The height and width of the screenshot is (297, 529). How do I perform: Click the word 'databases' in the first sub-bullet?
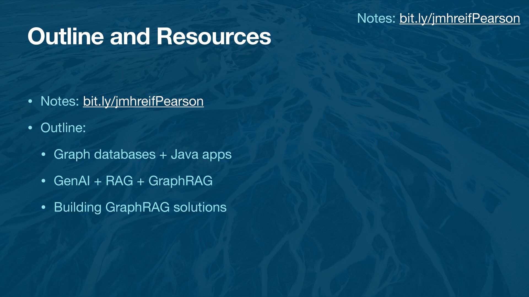[x=125, y=154]
